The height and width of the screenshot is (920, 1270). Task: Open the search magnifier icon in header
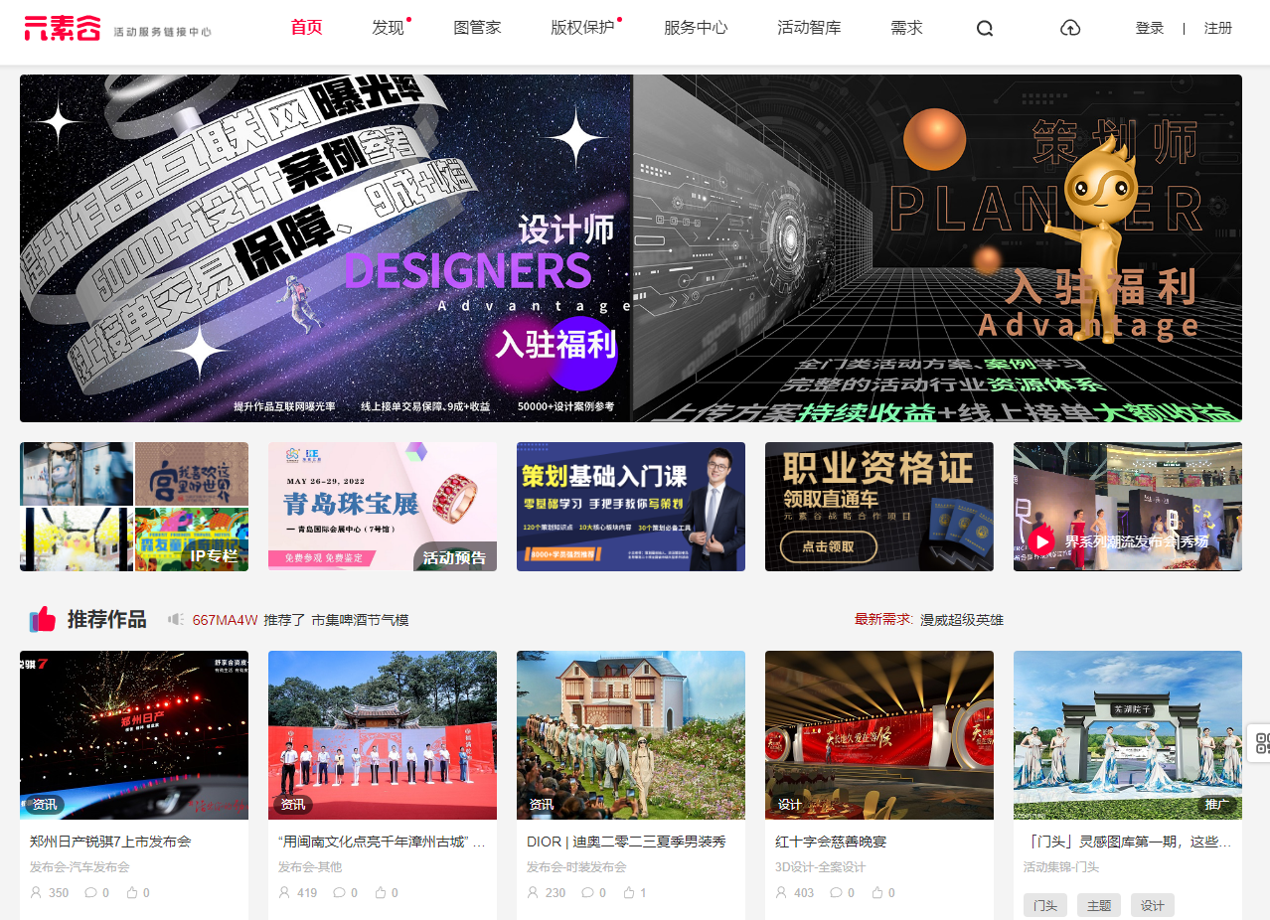coord(985,29)
